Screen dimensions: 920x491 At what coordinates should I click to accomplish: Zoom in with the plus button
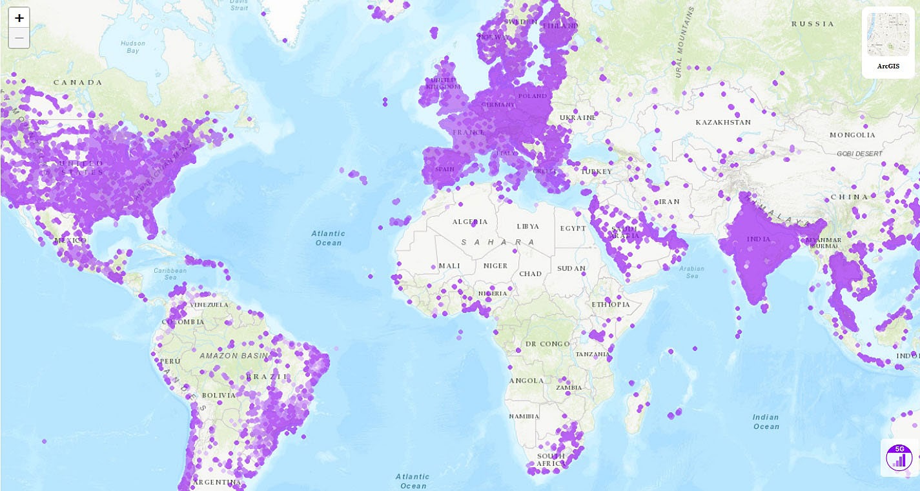[19, 18]
